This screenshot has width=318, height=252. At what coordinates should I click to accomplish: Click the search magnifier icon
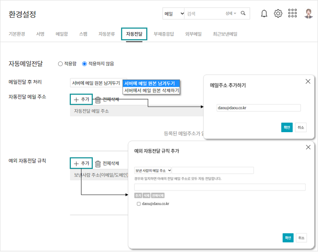pyautogui.click(x=243, y=14)
